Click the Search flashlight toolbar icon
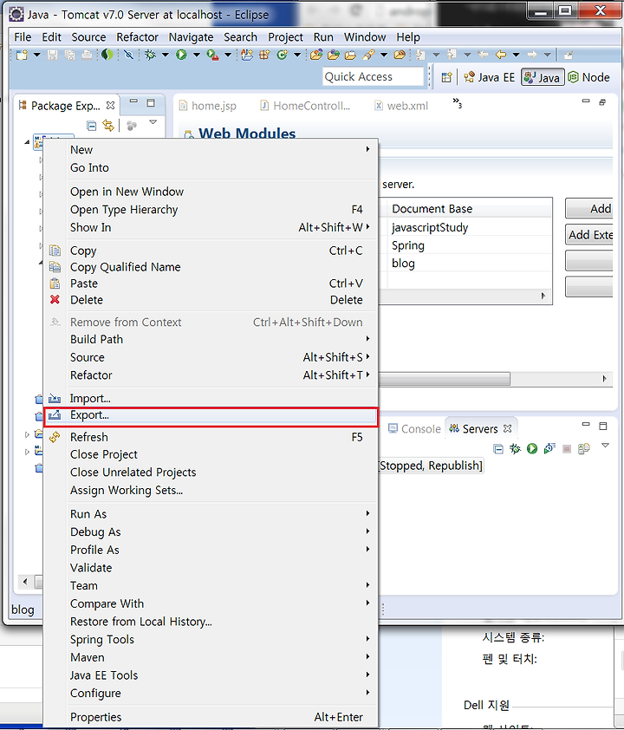The image size is (624, 730). (368, 55)
